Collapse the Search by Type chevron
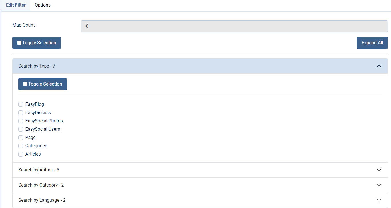This screenshot has height=208, width=391. pos(379,66)
